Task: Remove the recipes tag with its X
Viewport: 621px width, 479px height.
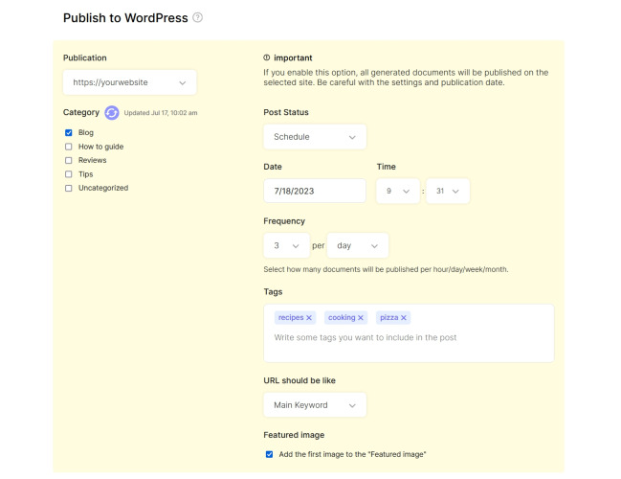Action: [309, 318]
